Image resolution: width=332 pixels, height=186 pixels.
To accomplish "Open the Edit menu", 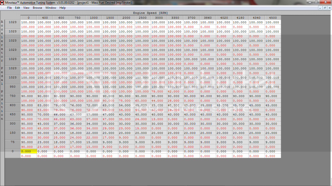I will coord(18,8).
